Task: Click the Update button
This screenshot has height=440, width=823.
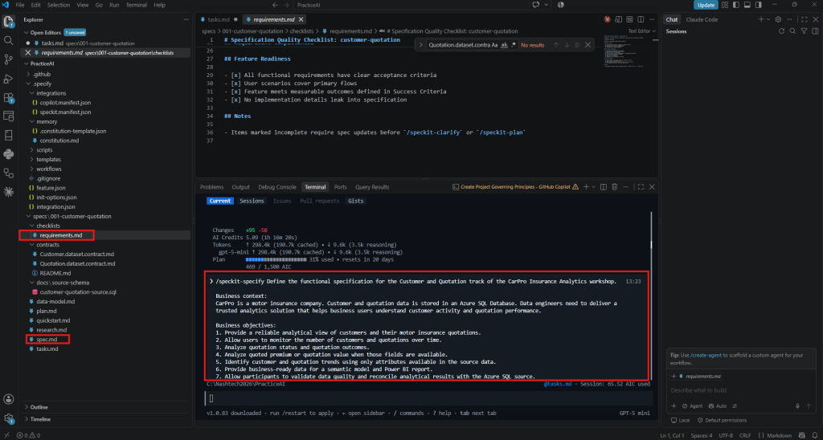Action: click(706, 5)
